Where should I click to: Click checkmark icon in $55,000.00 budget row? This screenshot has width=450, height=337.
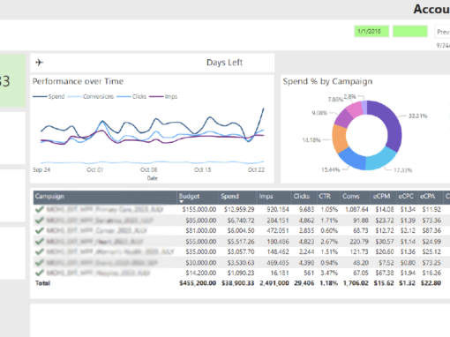[x=40, y=242]
